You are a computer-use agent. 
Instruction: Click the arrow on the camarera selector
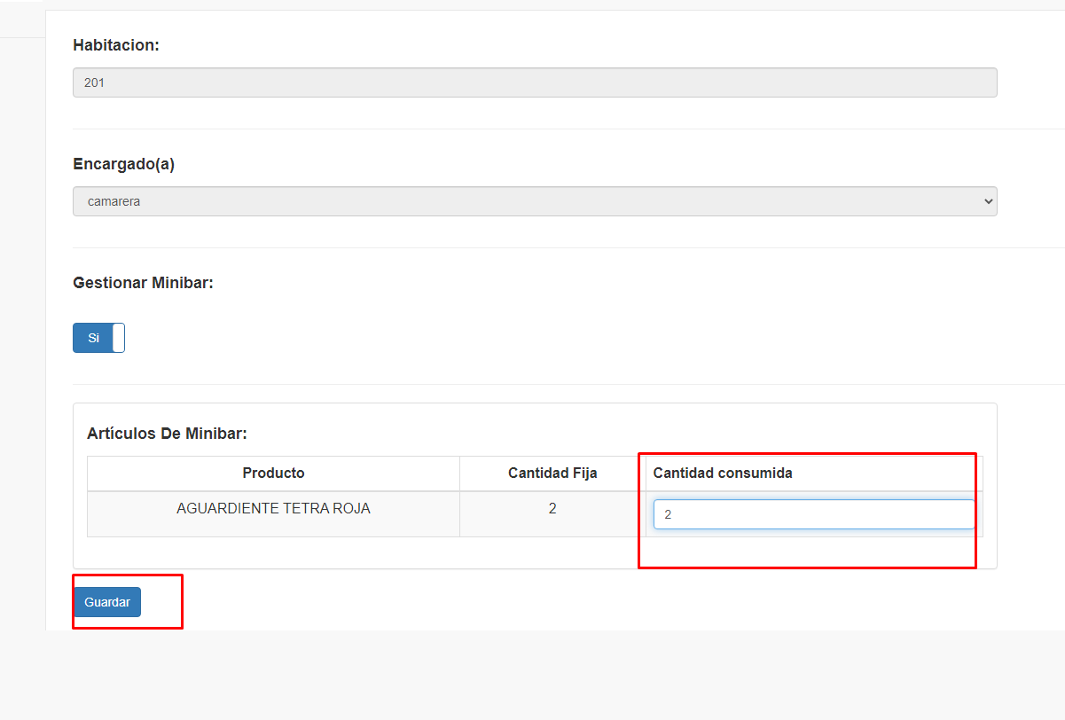tap(989, 201)
